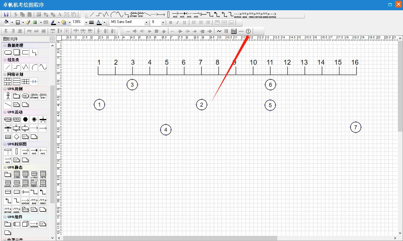Choose the diamond decision shape in UML活动

tap(17, 137)
